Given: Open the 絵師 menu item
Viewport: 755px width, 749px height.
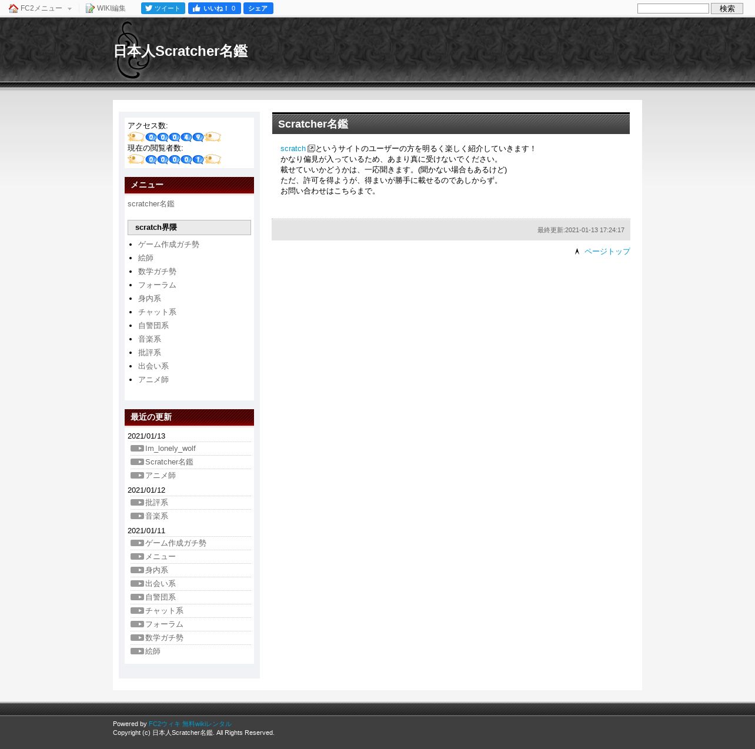Looking at the screenshot, I should click(146, 258).
